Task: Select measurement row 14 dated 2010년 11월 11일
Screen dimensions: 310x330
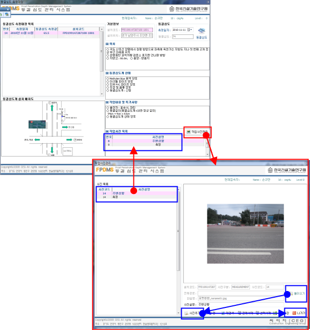Action: pos(51,33)
